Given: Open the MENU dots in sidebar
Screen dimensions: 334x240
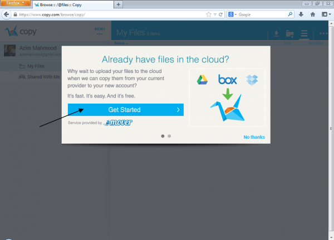Looking at the screenshot, I should 100,31.
